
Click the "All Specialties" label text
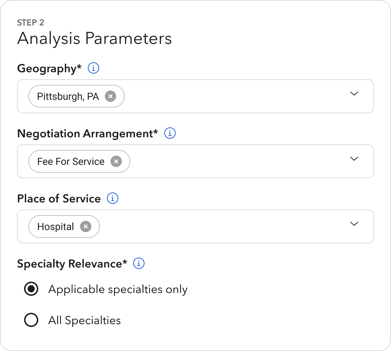pos(85,321)
